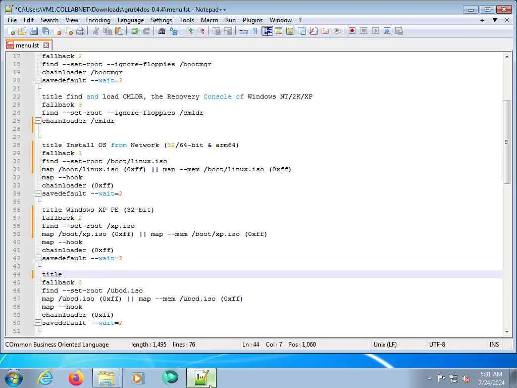517x388 pixels.
Task: Click the Playback macro icon
Action: (375, 31)
